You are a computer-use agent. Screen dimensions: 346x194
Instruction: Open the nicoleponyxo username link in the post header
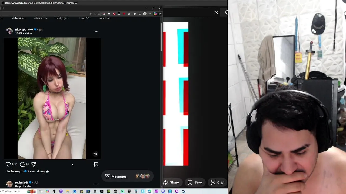(x=24, y=30)
